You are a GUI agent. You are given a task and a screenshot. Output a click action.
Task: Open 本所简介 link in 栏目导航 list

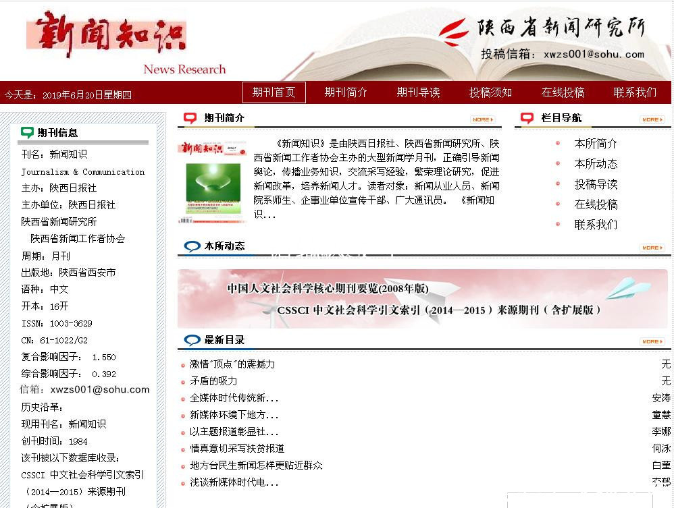pos(595,144)
